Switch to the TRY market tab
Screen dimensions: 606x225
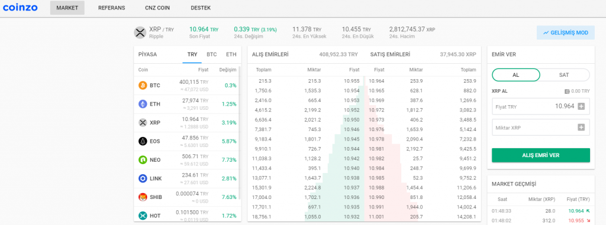[192, 54]
